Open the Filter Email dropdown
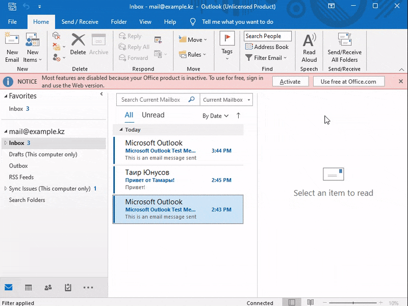 coord(266,58)
